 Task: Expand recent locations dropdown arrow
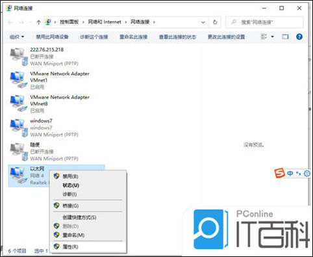[31, 22]
